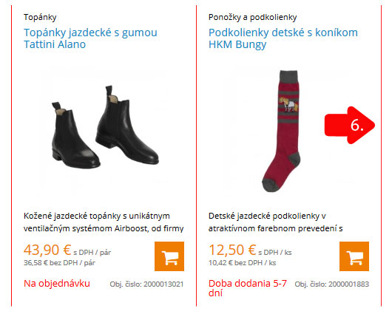Viewport: 392px width, 314px height.
Task: Select the Topánky category label
Action: tap(40, 17)
